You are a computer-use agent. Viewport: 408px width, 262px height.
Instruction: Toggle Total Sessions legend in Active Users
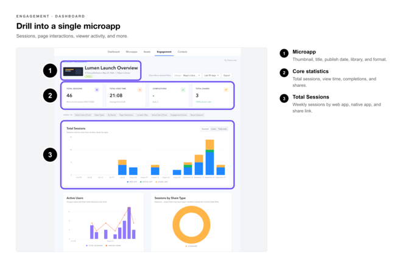point(94,246)
